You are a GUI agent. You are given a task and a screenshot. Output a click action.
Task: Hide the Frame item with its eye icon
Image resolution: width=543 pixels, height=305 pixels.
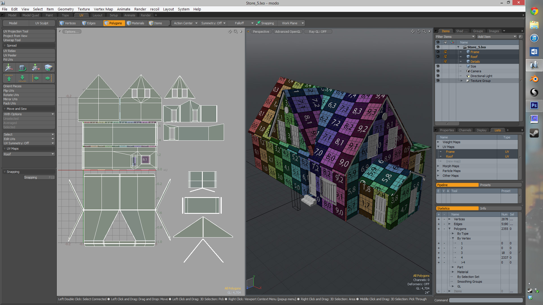click(438, 52)
